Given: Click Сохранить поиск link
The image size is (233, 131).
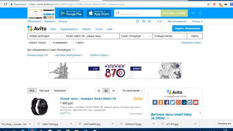Looking at the screenshot, I should [x=191, y=43].
